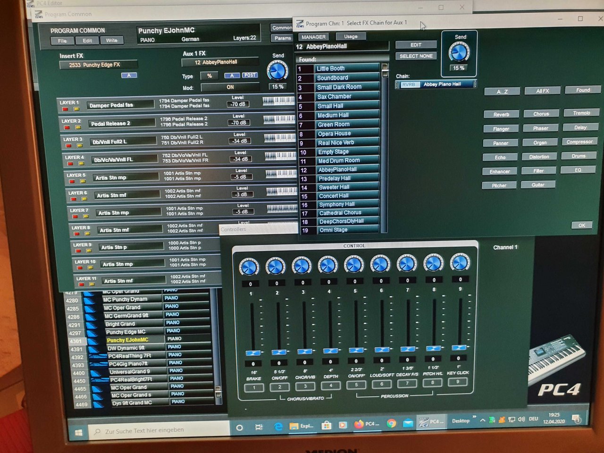Image resolution: width=604 pixels, height=453 pixels.
Task: Click the Cortana circle icon on taskbar
Action: (239, 428)
